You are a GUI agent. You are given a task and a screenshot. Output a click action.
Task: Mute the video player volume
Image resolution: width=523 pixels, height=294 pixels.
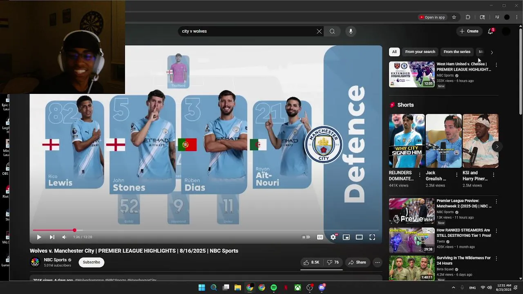click(x=64, y=237)
